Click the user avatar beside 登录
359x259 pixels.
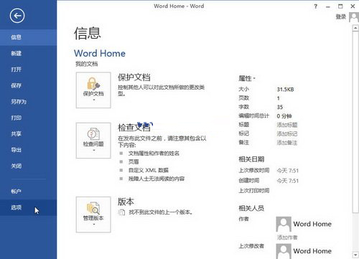pyautogui.click(x=354, y=17)
